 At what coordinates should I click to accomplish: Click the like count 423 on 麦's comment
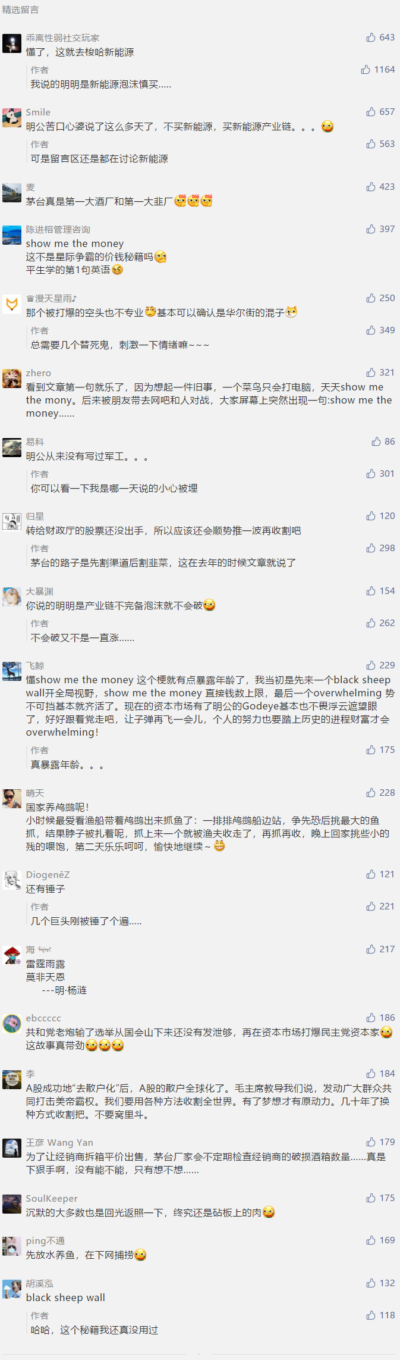tap(387, 187)
